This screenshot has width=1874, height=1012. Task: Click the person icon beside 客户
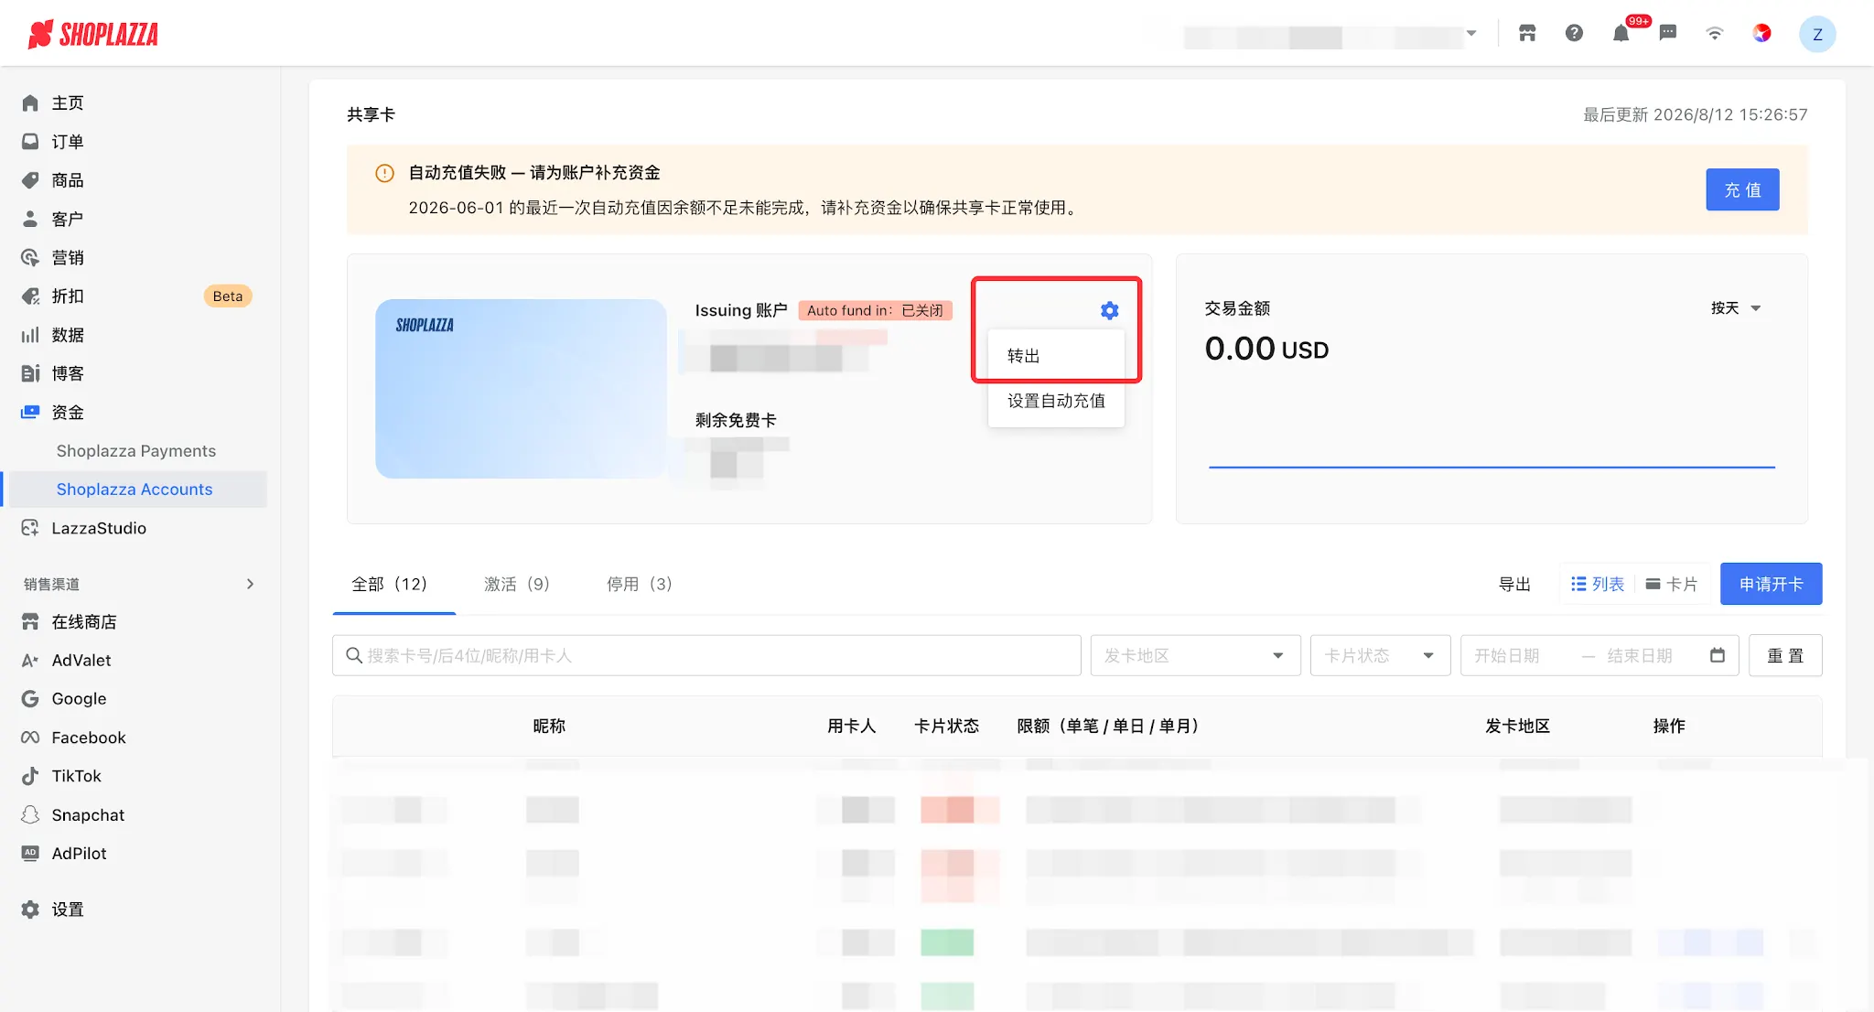[x=30, y=219]
